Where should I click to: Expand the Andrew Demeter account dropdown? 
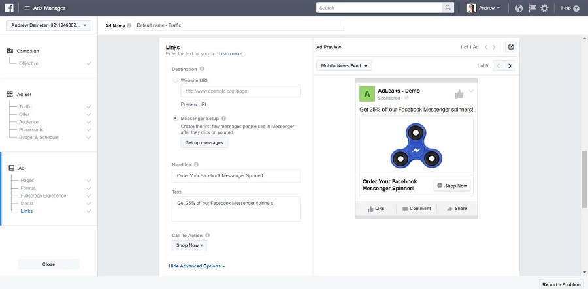pos(49,25)
